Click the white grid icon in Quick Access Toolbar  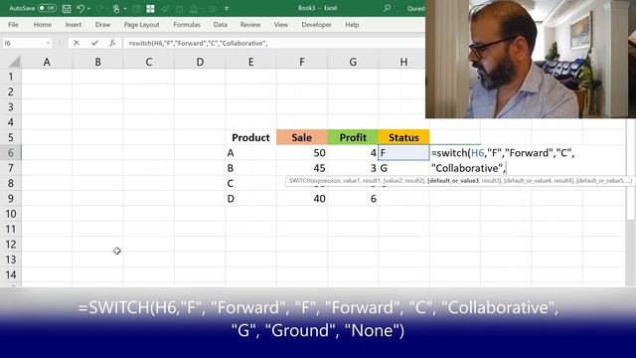[x=150, y=8]
